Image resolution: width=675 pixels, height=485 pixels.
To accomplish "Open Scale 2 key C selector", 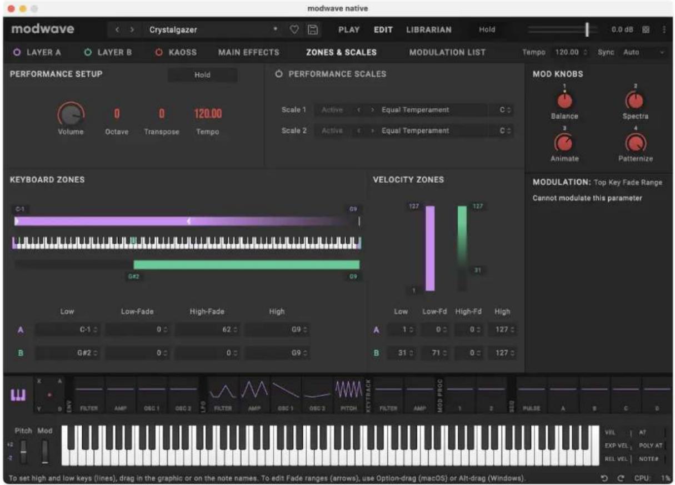I will coord(504,131).
